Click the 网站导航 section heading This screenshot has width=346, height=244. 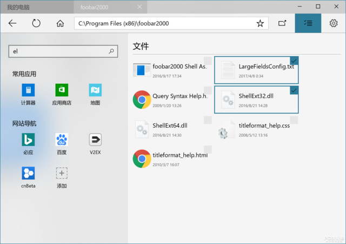[x=24, y=123]
